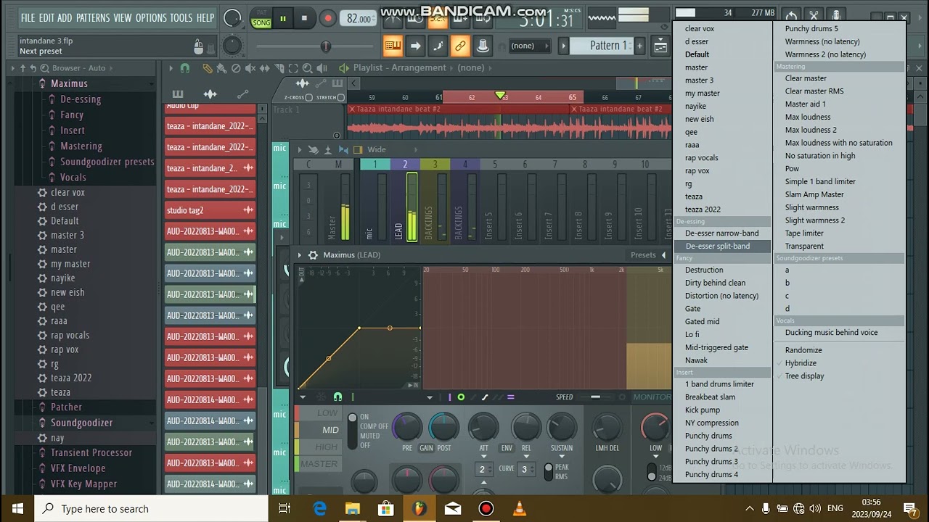The image size is (929, 522).
Task: Start recording with the red record button
Action: [328, 19]
